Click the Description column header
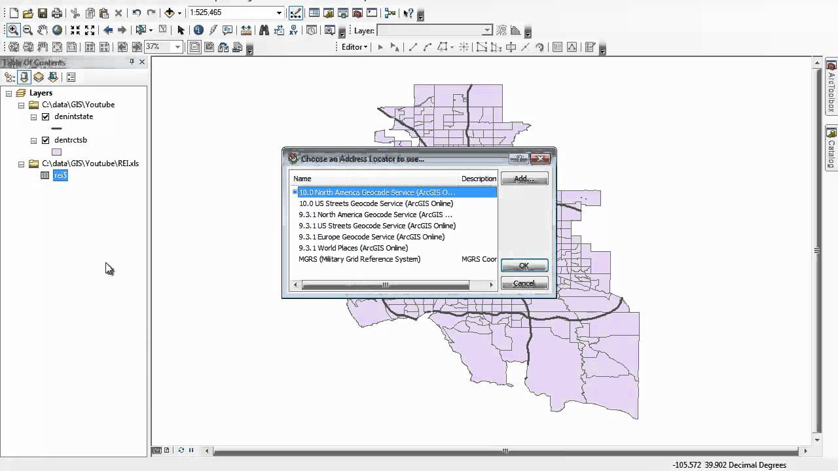 (x=478, y=179)
